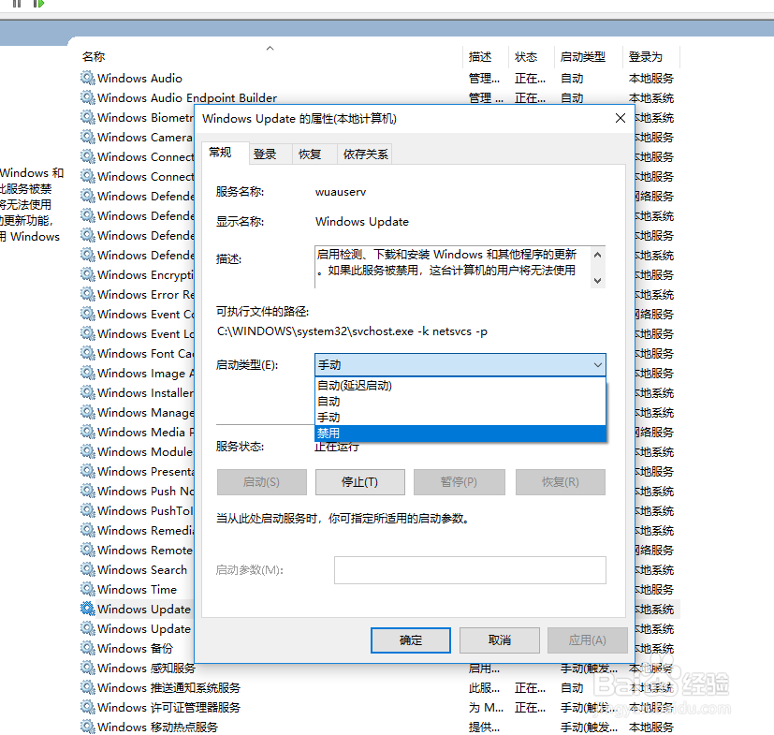Click the gear icon beside Windows Search
This screenshot has width=774, height=735.
(87, 569)
